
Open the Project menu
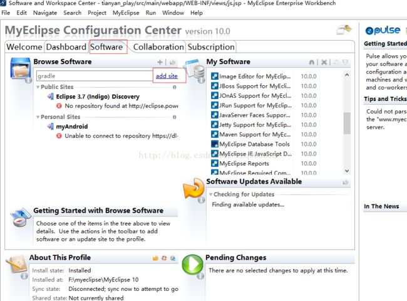click(97, 13)
